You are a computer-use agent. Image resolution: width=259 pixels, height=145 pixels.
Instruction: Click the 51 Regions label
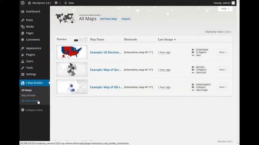click(201, 52)
